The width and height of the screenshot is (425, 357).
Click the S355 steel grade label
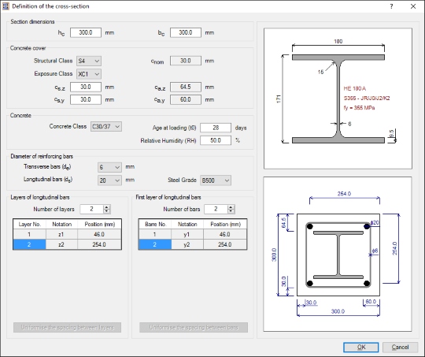367,99
